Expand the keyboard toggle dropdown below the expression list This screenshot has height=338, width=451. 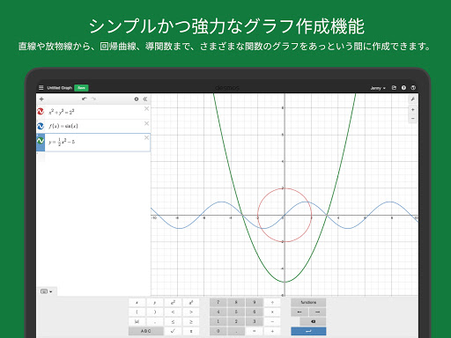tap(47, 291)
